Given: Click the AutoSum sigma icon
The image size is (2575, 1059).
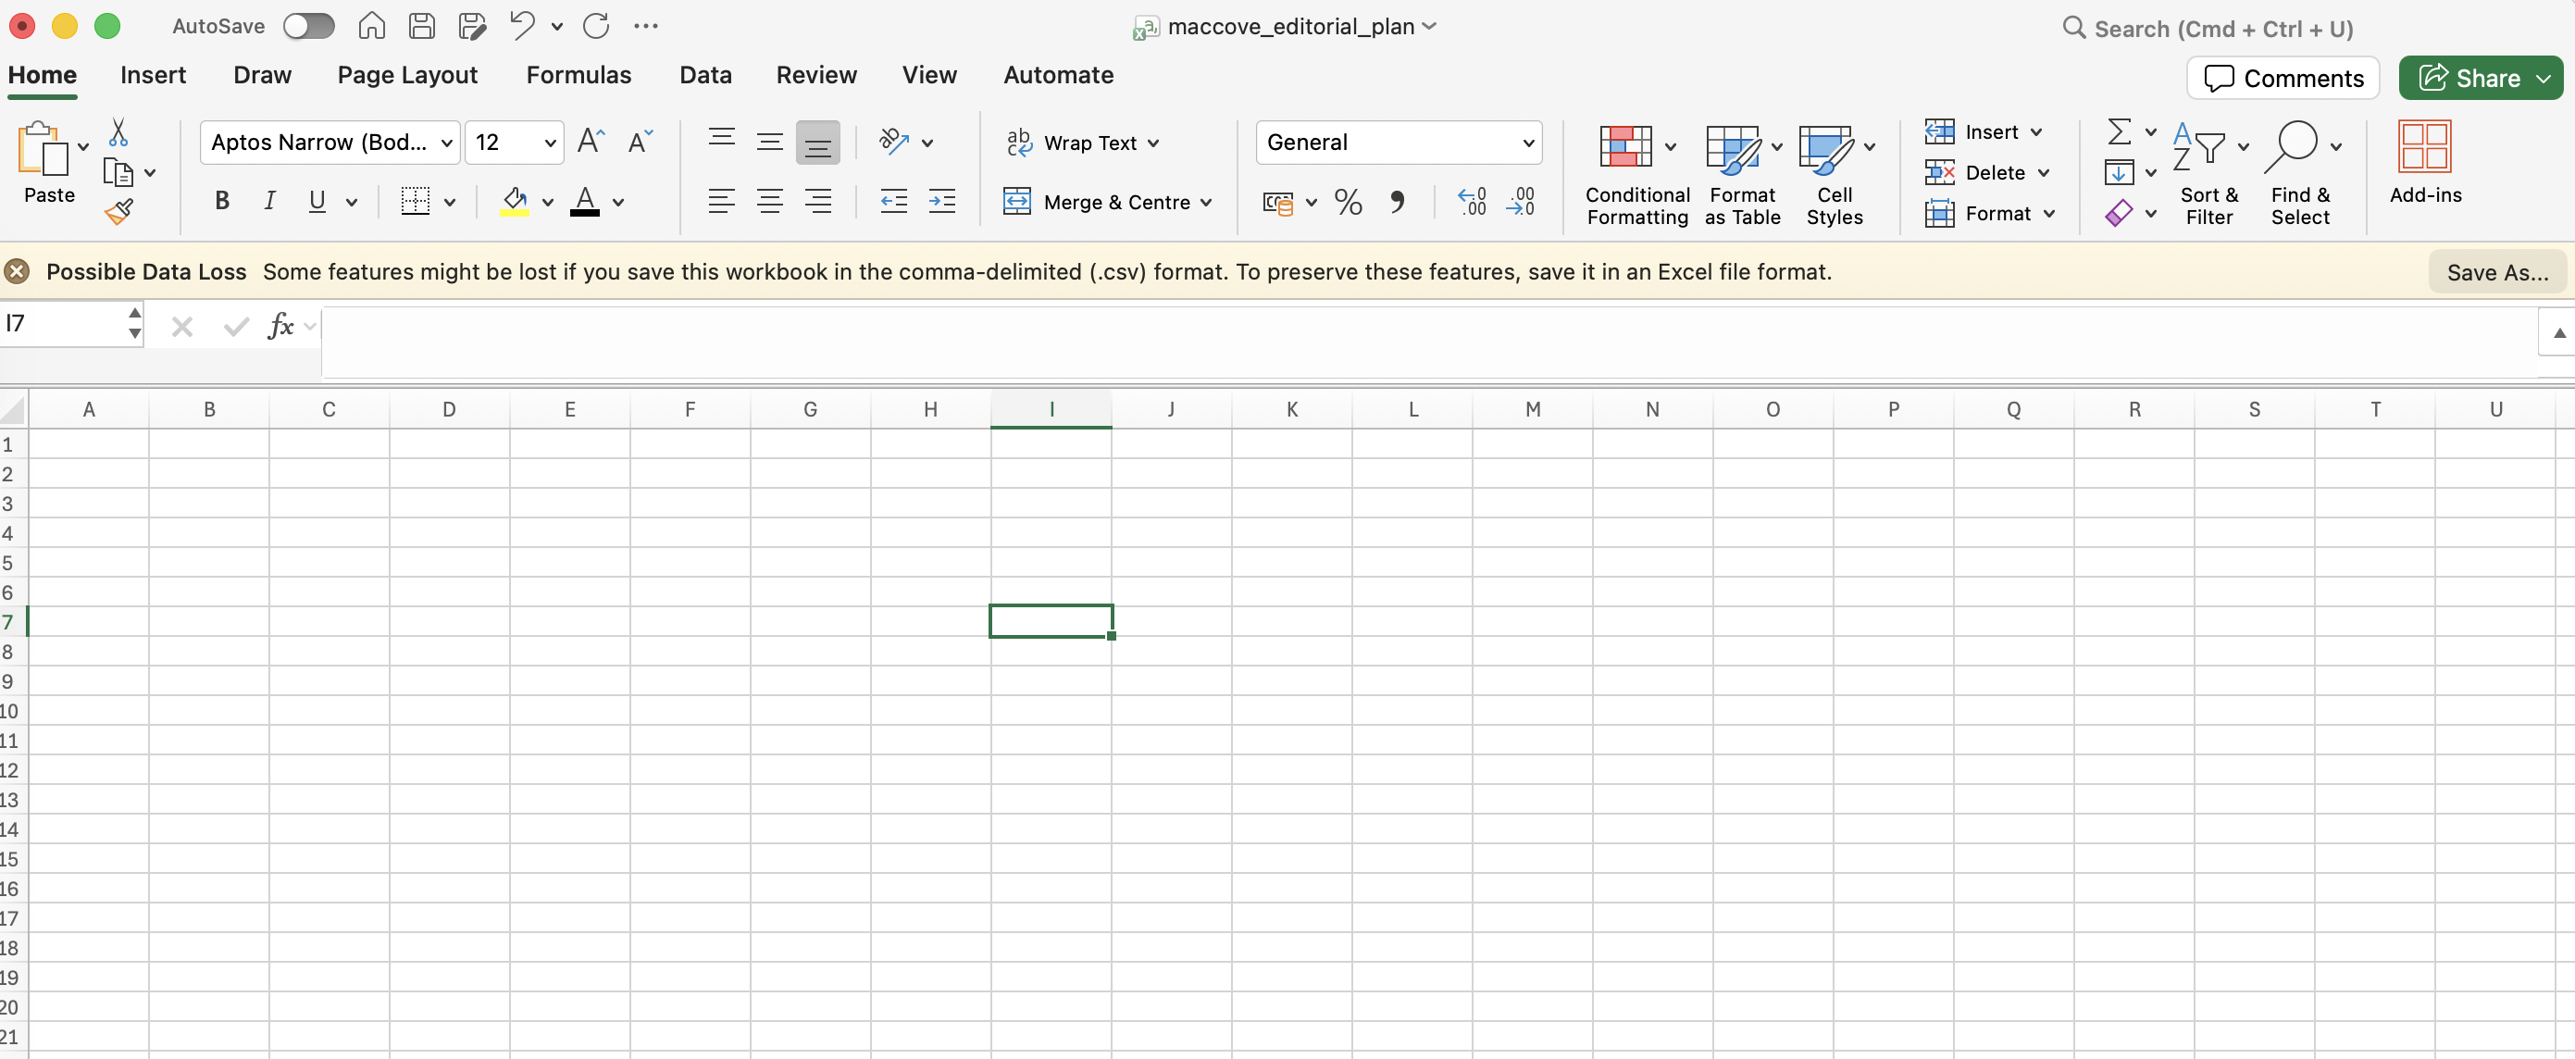Looking at the screenshot, I should 2118,132.
